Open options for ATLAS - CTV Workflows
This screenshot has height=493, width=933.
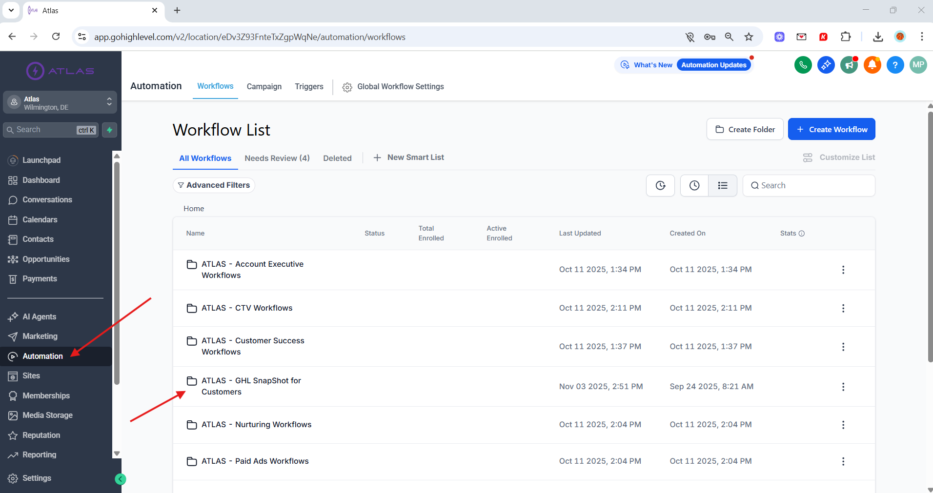click(843, 308)
